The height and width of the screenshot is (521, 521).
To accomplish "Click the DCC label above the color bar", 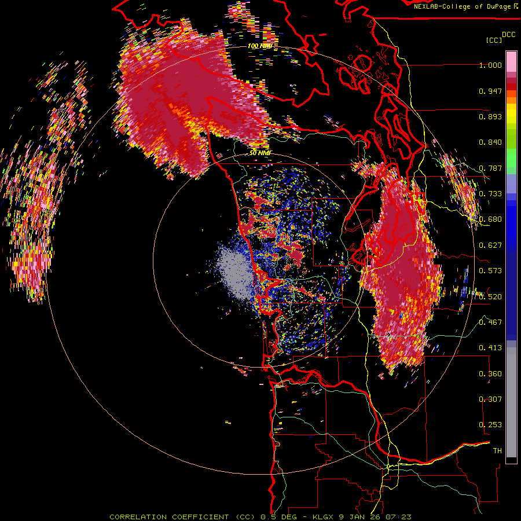I will click(508, 35).
